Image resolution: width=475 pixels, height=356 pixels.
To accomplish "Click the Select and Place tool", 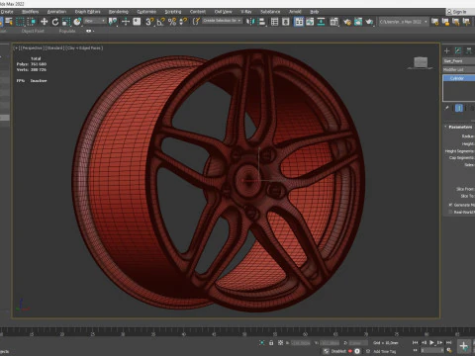I will tap(77, 22).
